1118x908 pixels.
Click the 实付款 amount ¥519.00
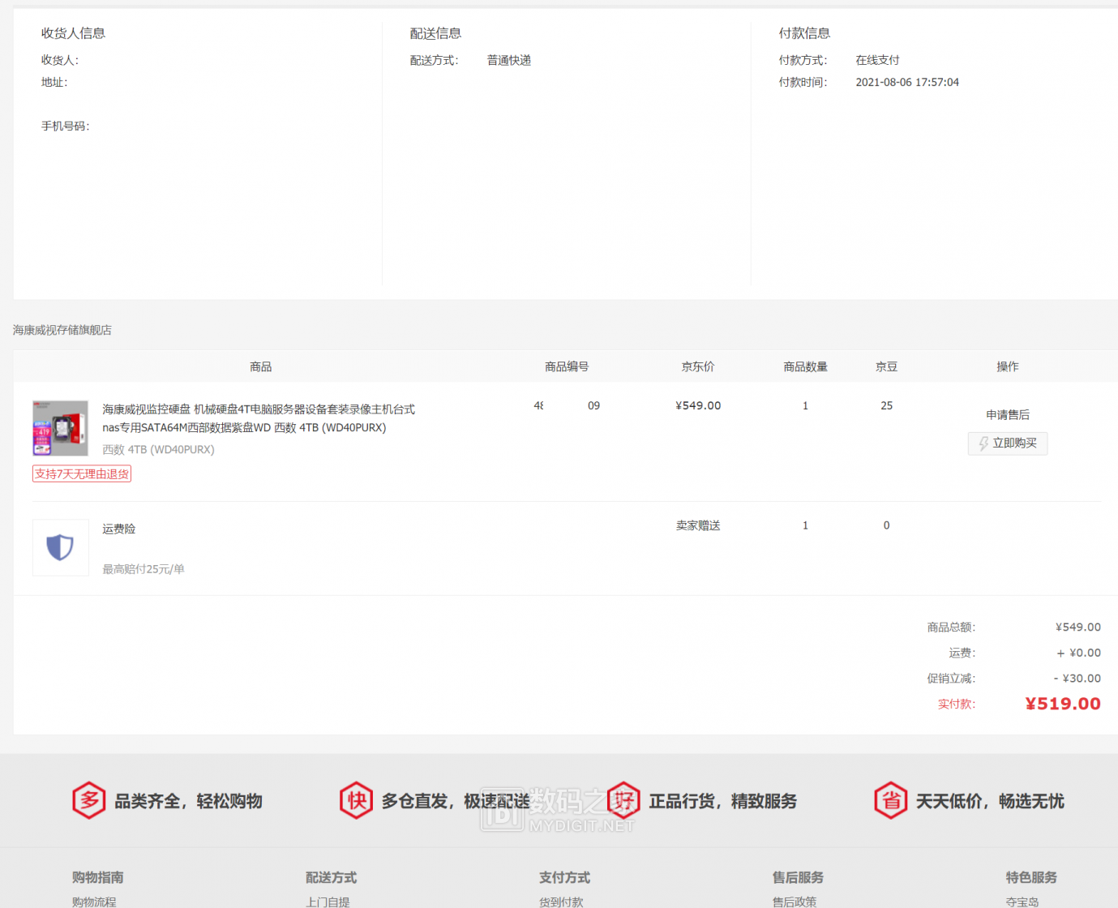[1063, 704]
